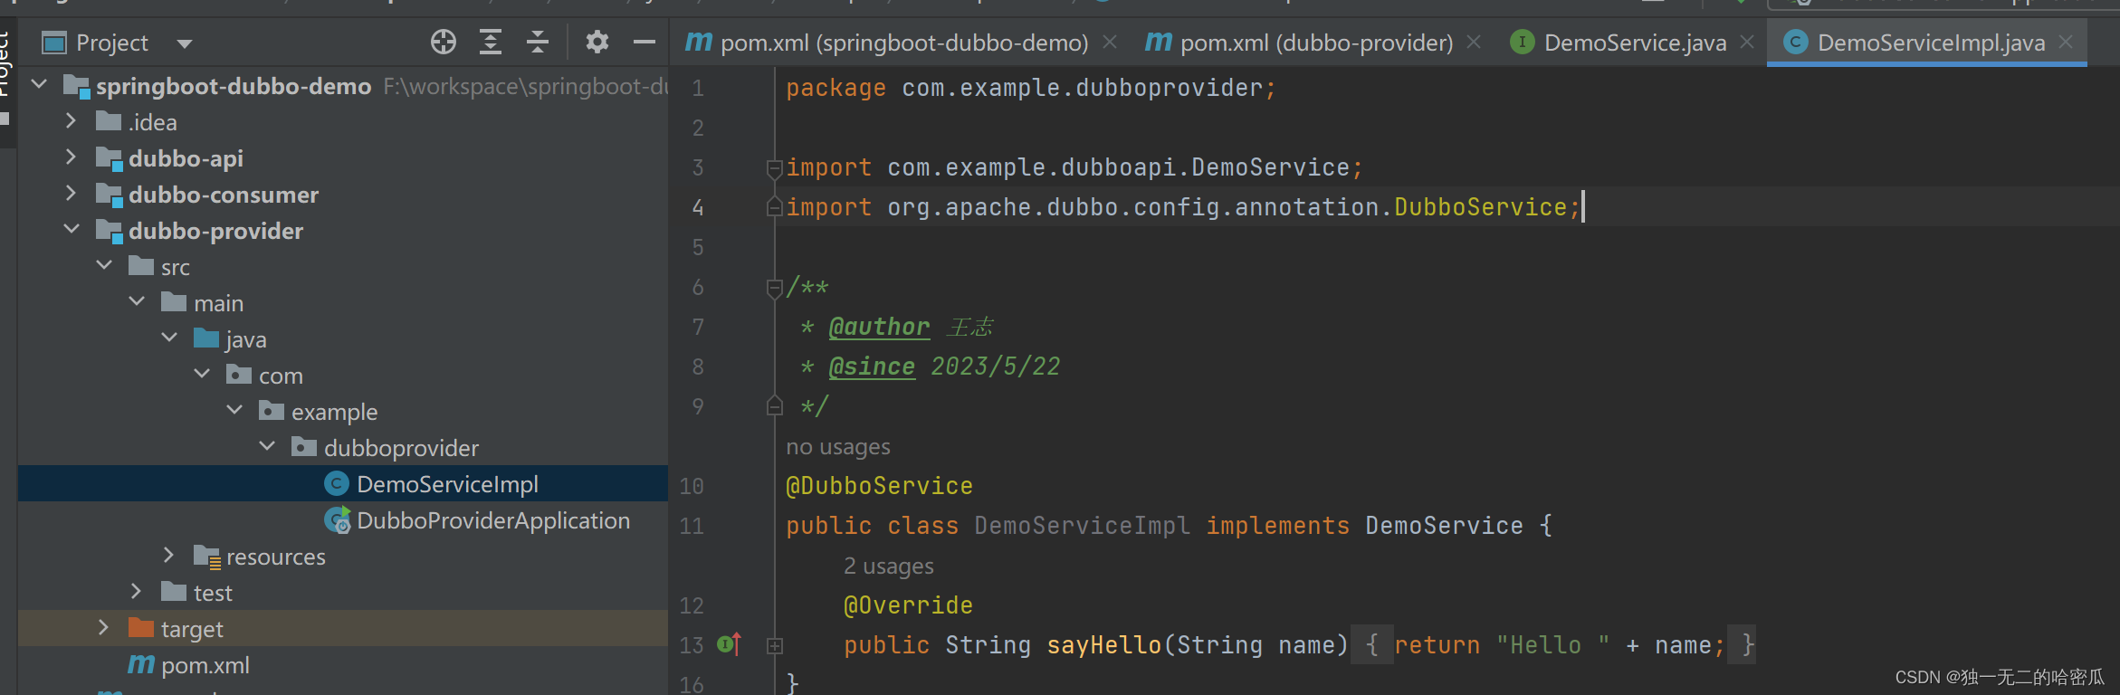Click the '2 usages' inlay hint

tap(889, 566)
